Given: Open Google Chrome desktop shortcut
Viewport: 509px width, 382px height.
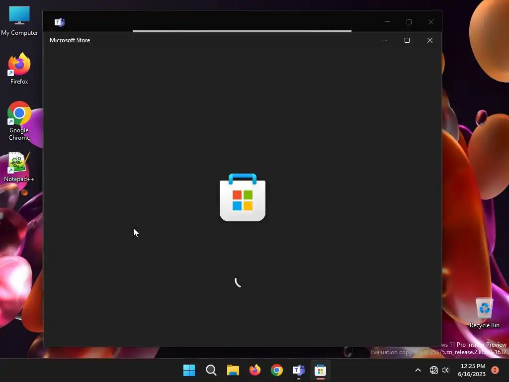Looking at the screenshot, I should tap(19, 121).
